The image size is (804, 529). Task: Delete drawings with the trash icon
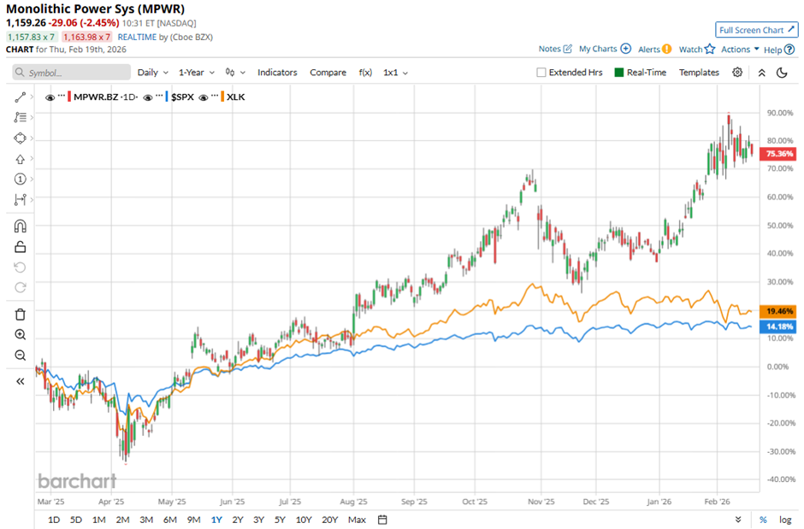21,314
